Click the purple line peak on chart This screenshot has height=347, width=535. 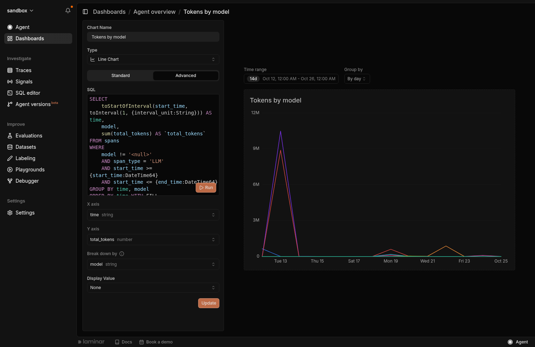click(281, 131)
